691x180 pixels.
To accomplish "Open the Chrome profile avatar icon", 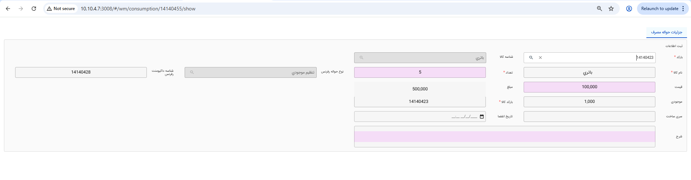I will click(x=629, y=9).
